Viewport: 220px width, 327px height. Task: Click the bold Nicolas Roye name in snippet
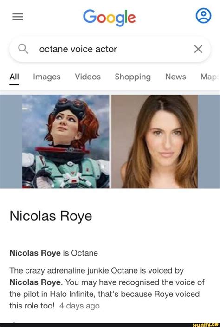35,282
